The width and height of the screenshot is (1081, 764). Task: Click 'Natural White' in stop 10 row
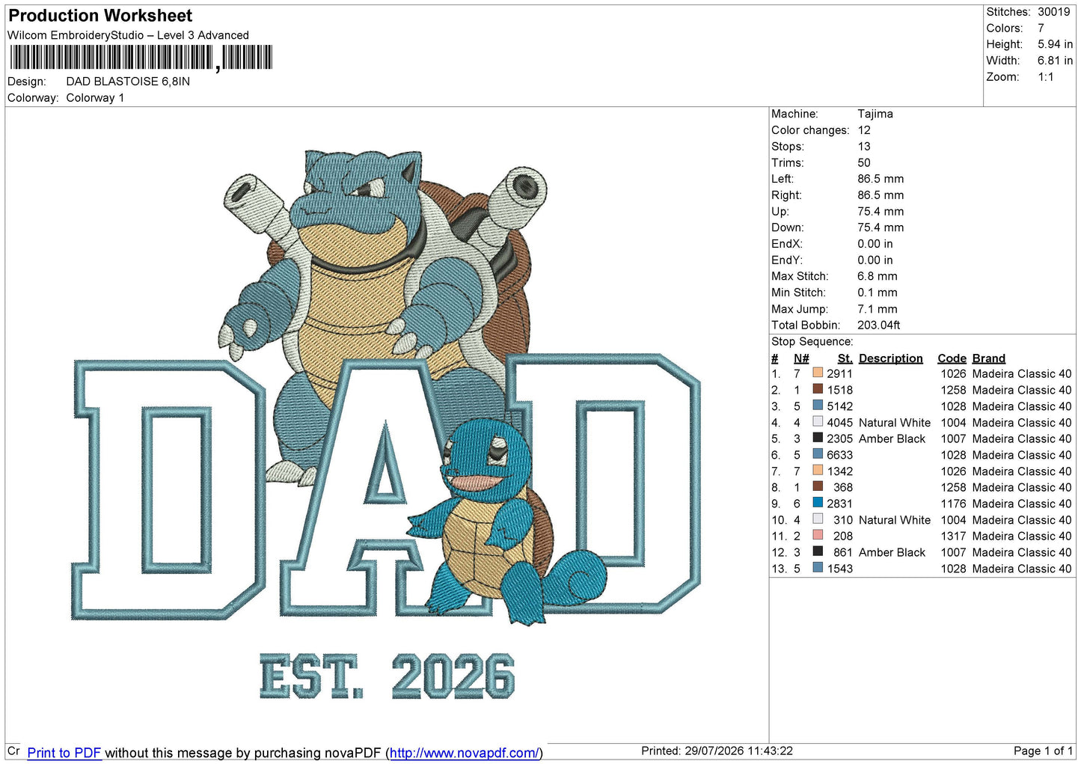tap(895, 519)
